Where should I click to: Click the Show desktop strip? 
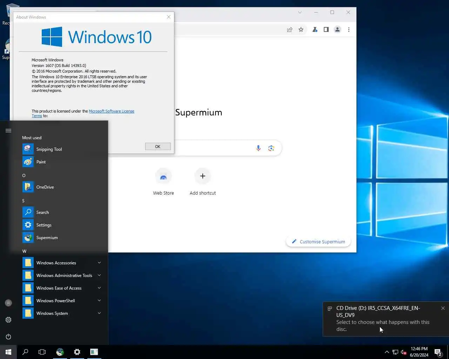448,352
